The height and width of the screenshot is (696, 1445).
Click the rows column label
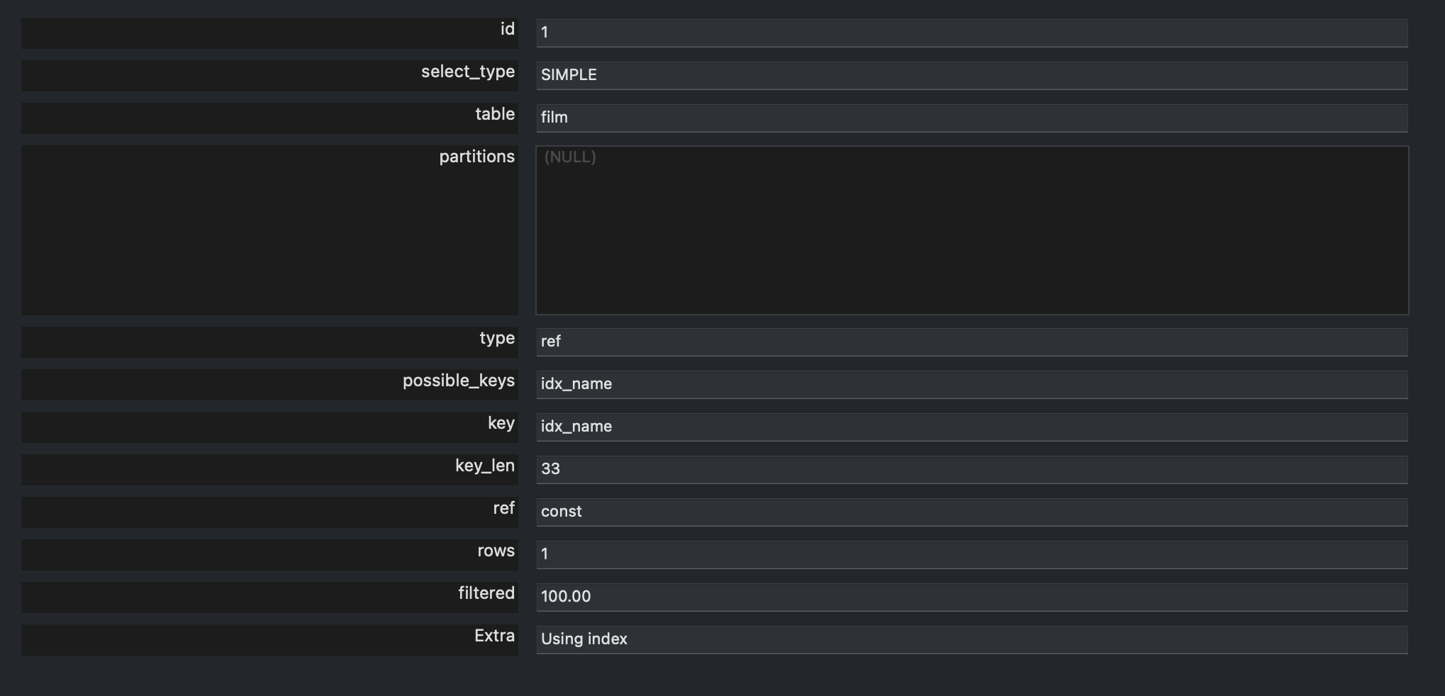(496, 551)
